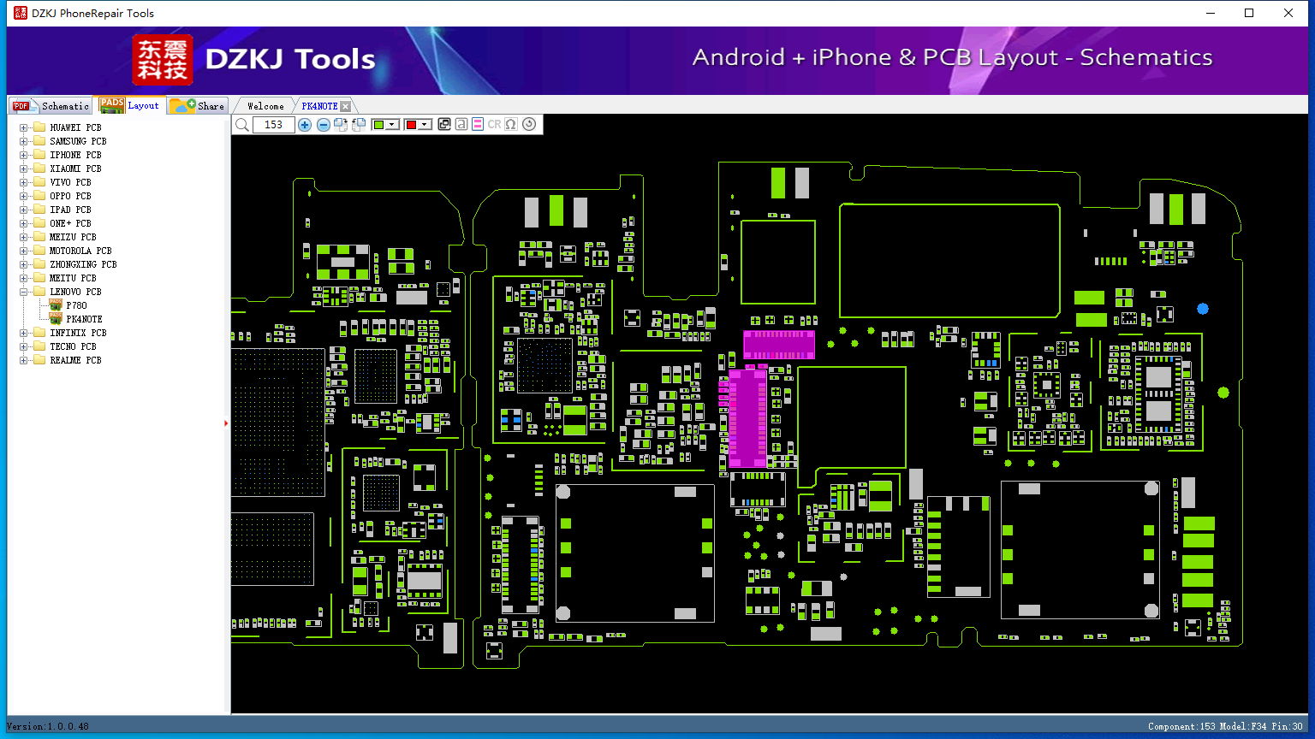This screenshot has height=739, width=1315.
Task: Toggle the omega symbol button
Action: [511, 125]
